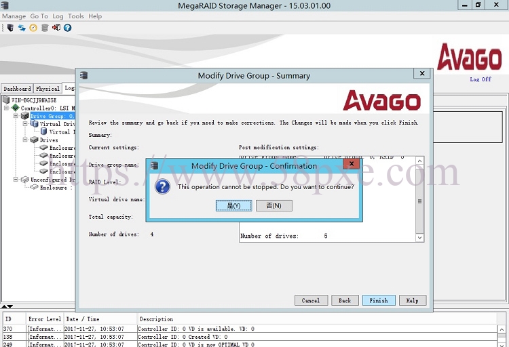Click the MegaRAID app icon in the title bar

pyautogui.click(x=5, y=5)
